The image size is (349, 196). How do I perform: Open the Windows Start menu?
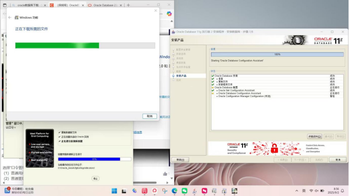(x=114, y=191)
